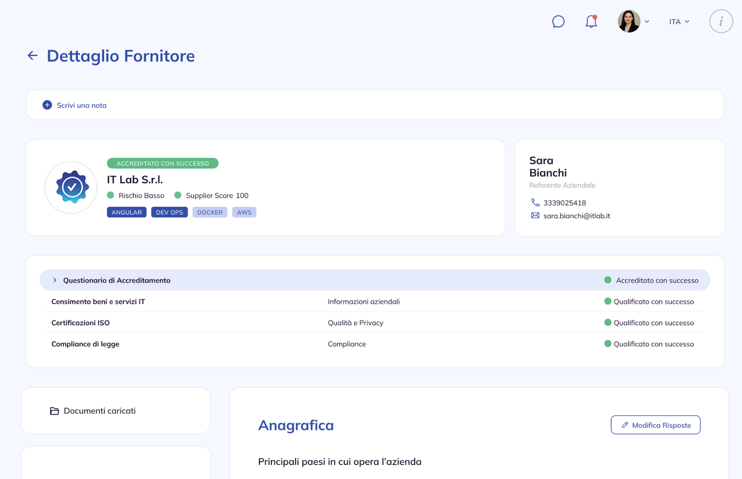Click the sara.bianchi@itlab.it email link

577,216
